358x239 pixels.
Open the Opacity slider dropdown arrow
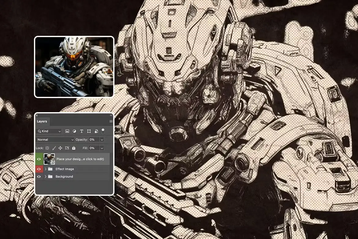tap(102, 139)
